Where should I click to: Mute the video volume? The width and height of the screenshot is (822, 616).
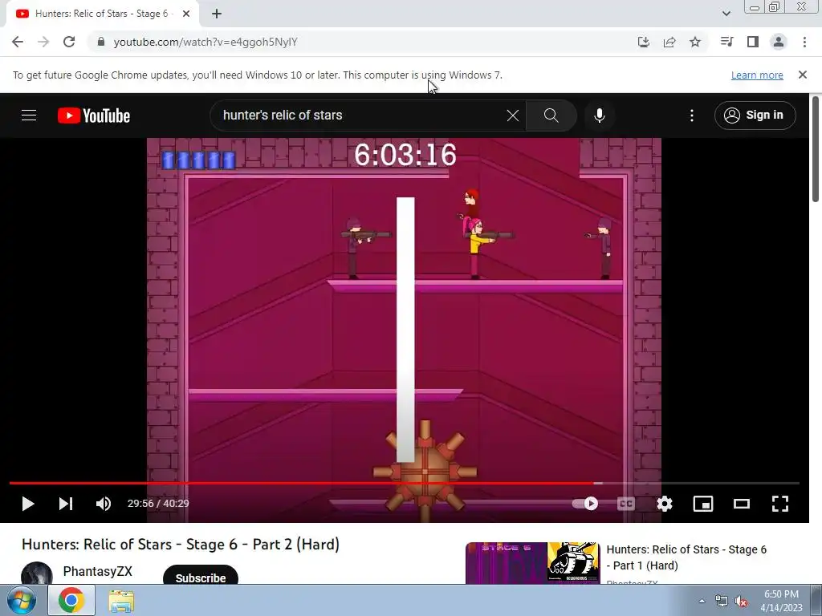(x=104, y=504)
